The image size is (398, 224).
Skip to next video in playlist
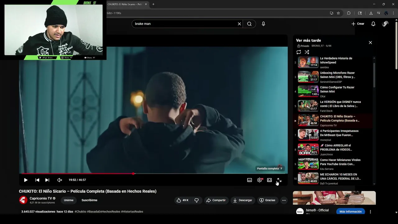click(47, 180)
